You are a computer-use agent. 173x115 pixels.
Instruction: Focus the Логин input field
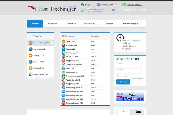coord(129,65)
